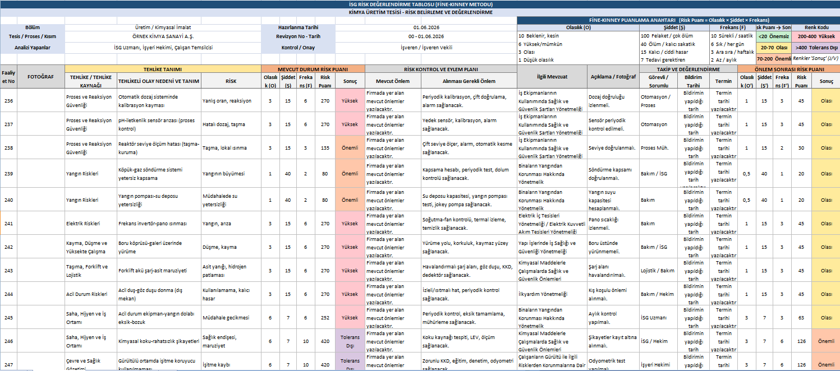Select the 'Kontrol / Onay' label cell
This screenshot has height=371, width=840.
coord(298,48)
